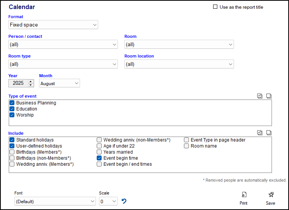Viewport: 289px width, 210px height.
Task: Click the Year input field
Action: tap(18, 83)
